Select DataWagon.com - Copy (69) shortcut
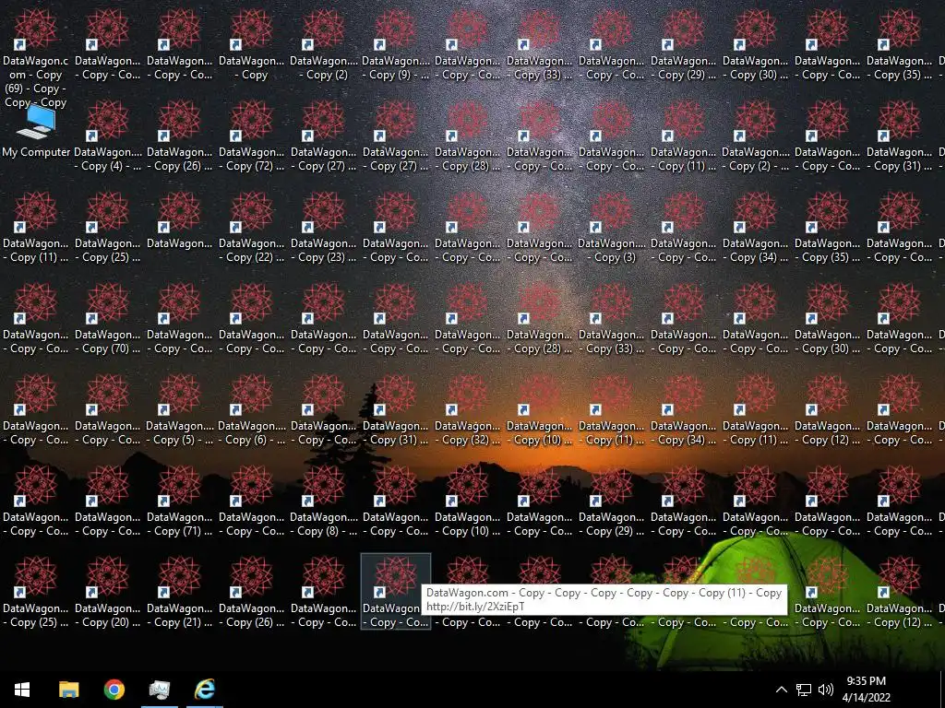945x708 pixels. [x=36, y=59]
